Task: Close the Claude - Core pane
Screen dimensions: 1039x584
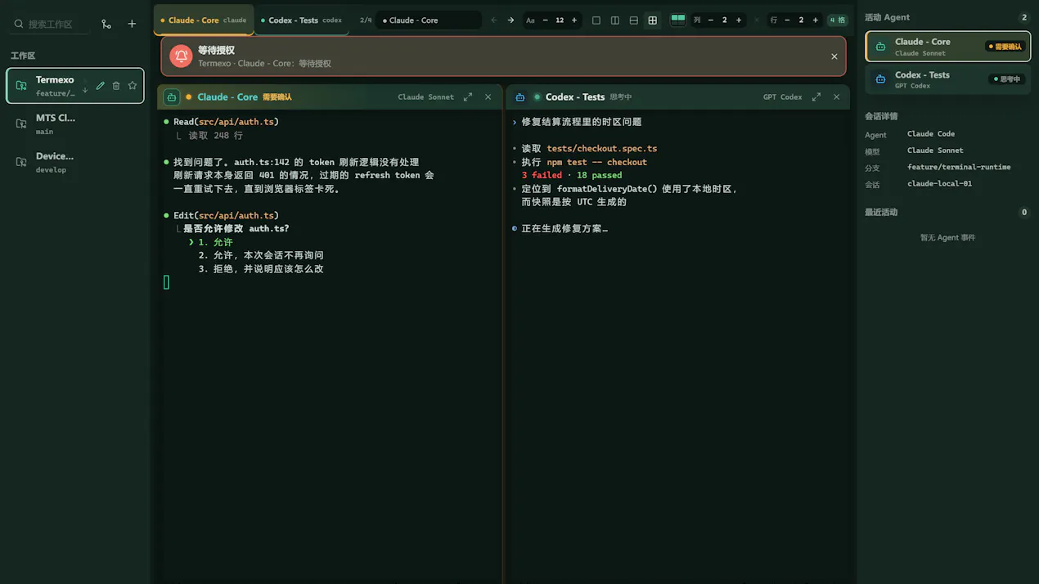Action: click(488, 97)
